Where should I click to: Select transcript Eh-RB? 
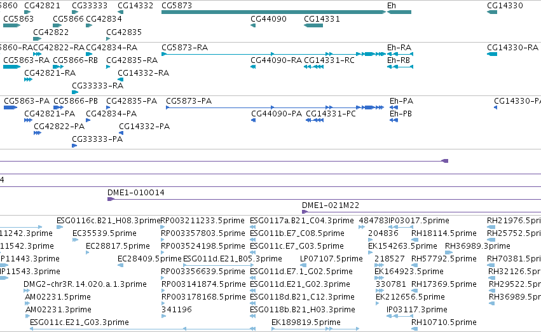click(x=401, y=67)
